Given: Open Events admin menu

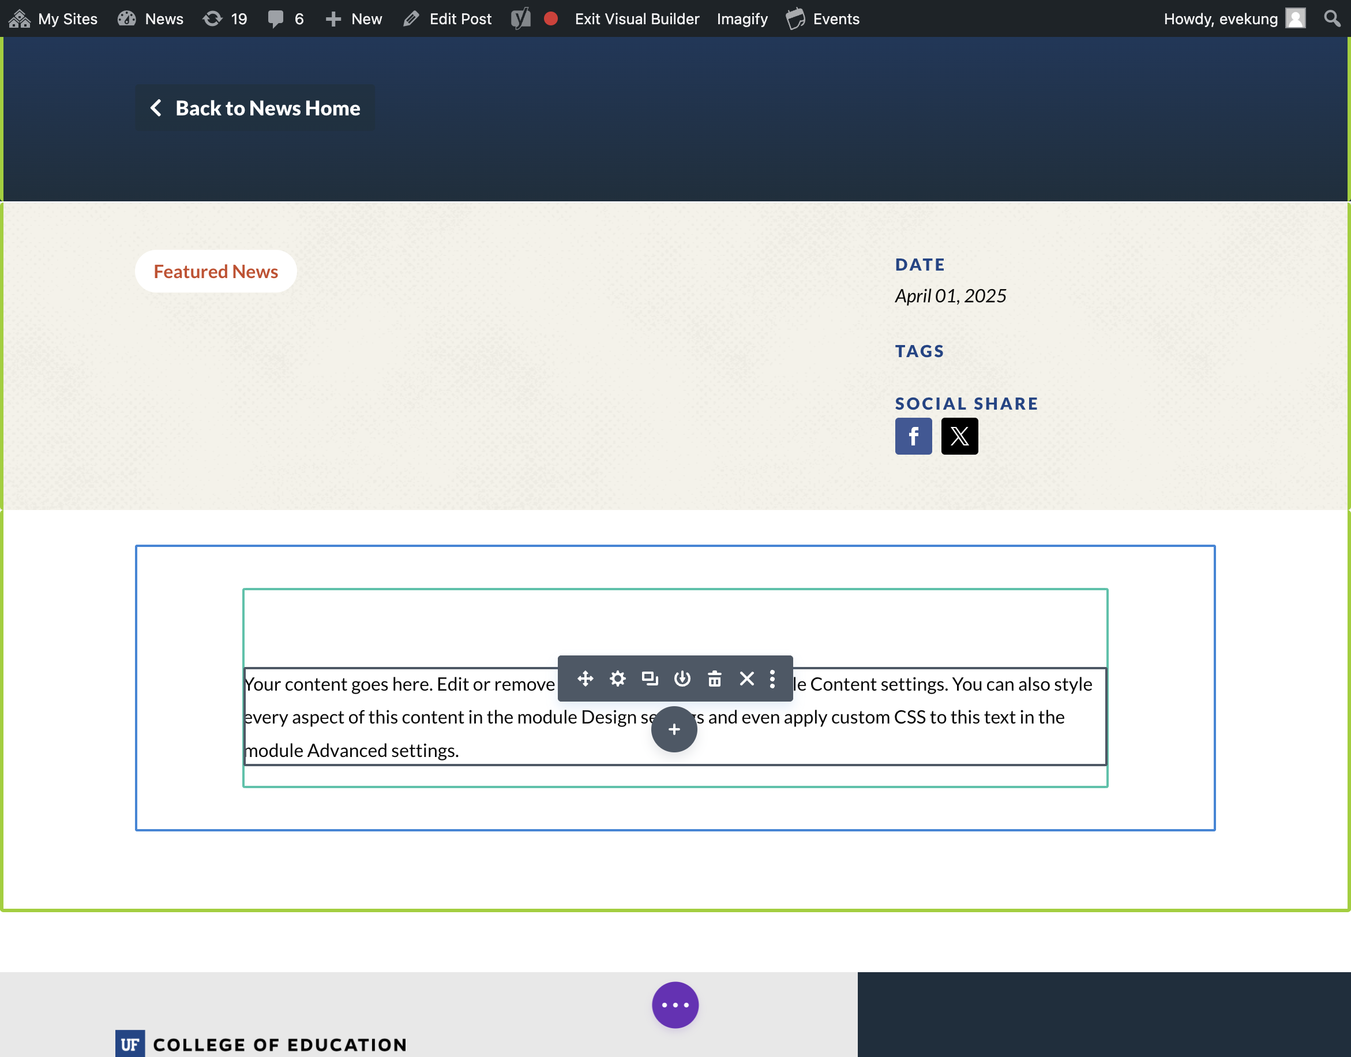Looking at the screenshot, I should tap(823, 18).
